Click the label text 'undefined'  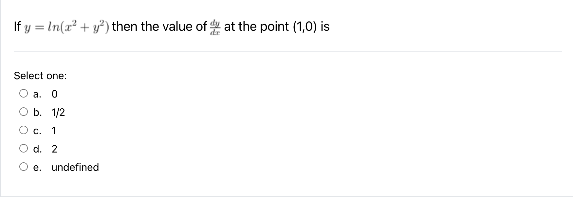point(75,167)
